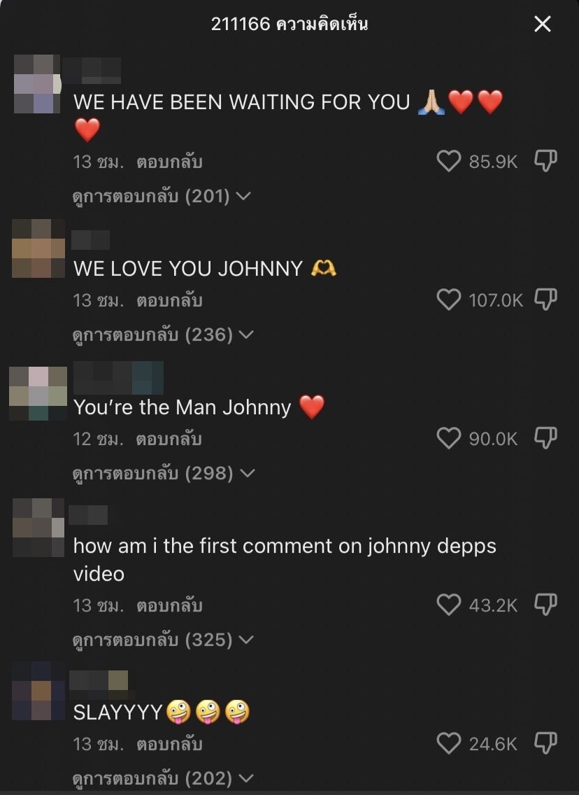Like the "WE LOVE YOU JOHNNY" comment
Viewport: 579px width, 795px height.
tap(448, 300)
